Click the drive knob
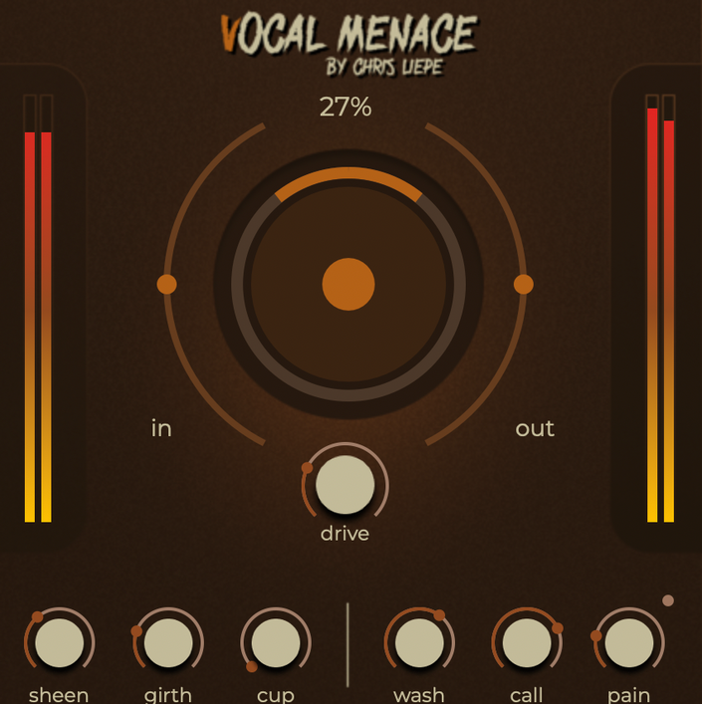The width and height of the screenshot is (702, 704). pos(346,485)
